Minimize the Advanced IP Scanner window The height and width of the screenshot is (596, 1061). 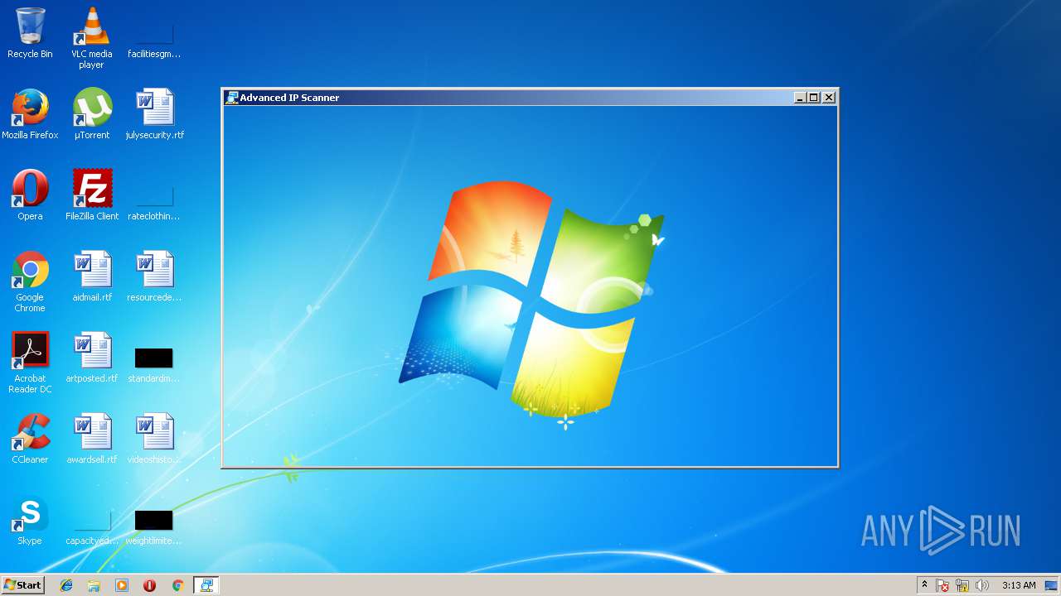[x=800, y=98]
